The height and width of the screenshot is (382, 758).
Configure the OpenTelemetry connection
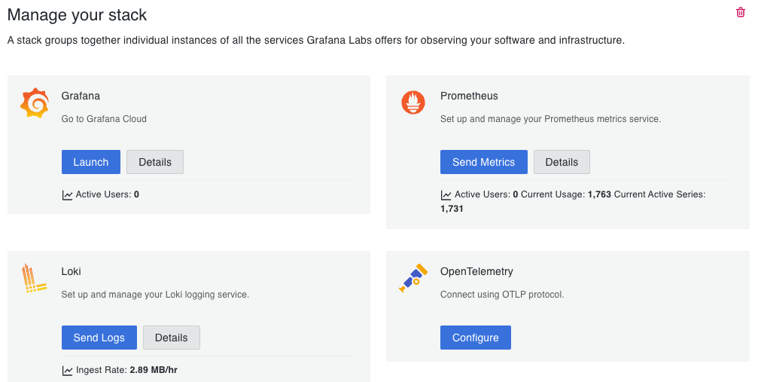tap(476, 338)
